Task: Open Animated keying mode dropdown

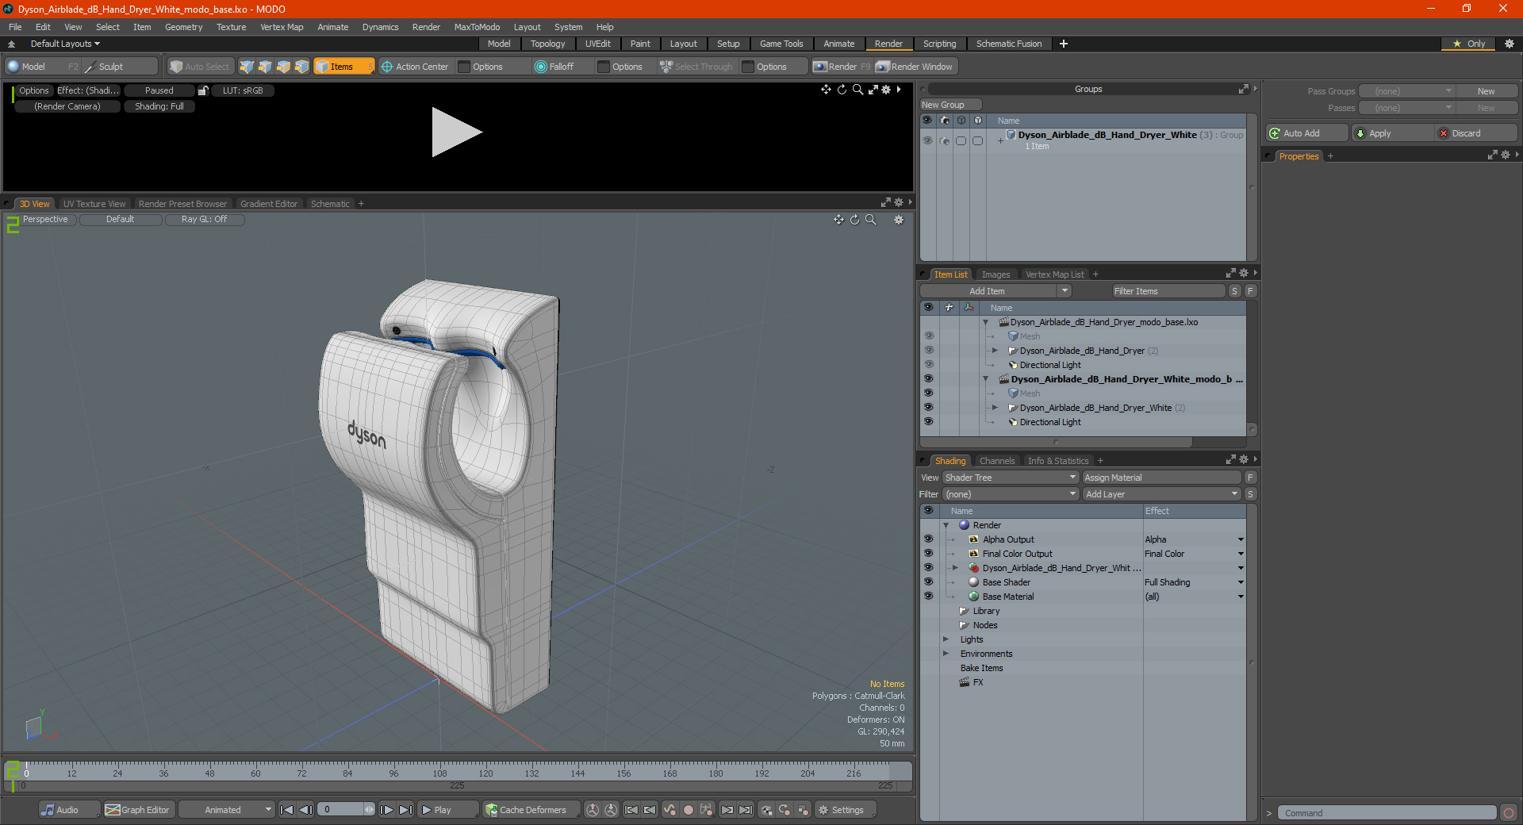Action: pos(226,810)
